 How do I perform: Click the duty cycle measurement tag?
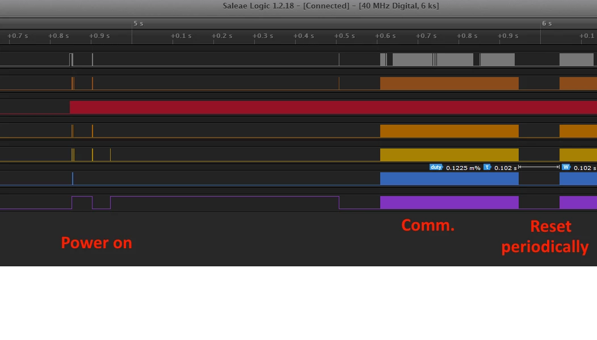pos(436,167)
